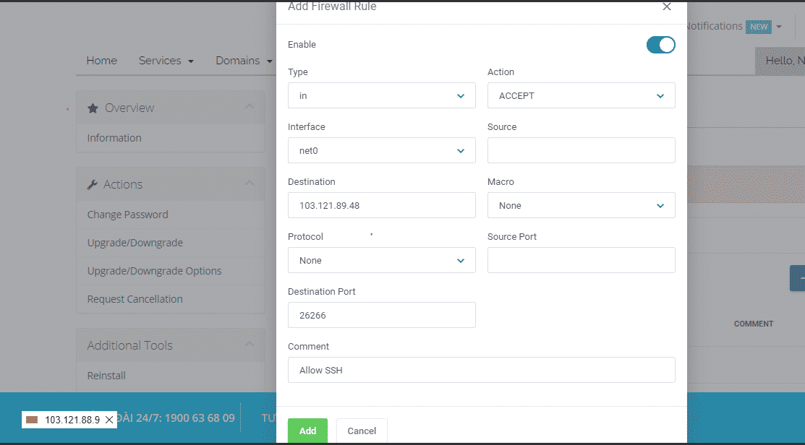
Task: Toggle the Enable switch off
Action: (660, 45)
